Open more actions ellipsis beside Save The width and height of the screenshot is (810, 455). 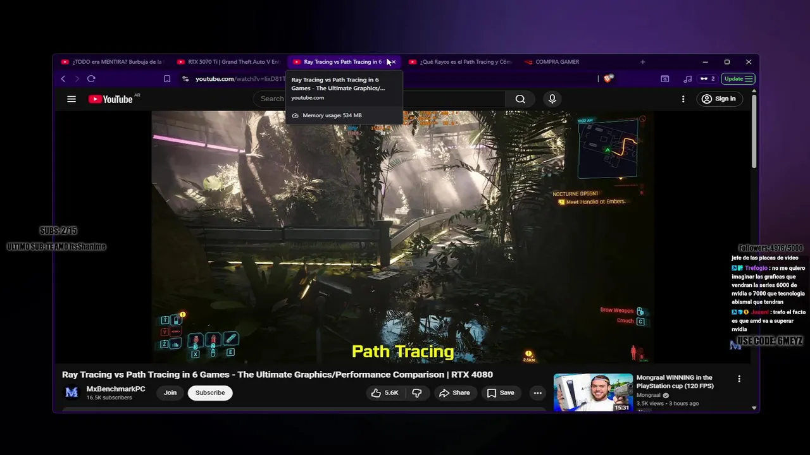click(537, 392)
